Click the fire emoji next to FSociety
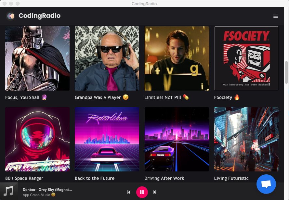Screen dimensions: 289x200 (237, 97)
